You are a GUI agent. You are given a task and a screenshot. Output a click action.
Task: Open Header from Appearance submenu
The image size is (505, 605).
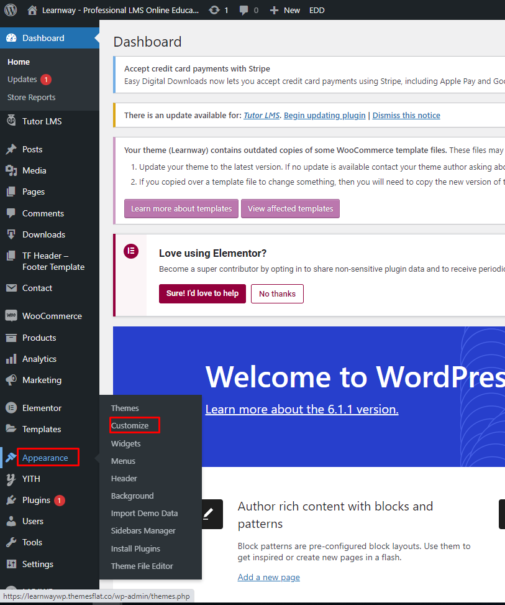[x=124, y=478]
